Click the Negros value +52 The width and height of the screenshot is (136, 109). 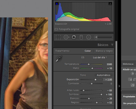tap(110, 103)
